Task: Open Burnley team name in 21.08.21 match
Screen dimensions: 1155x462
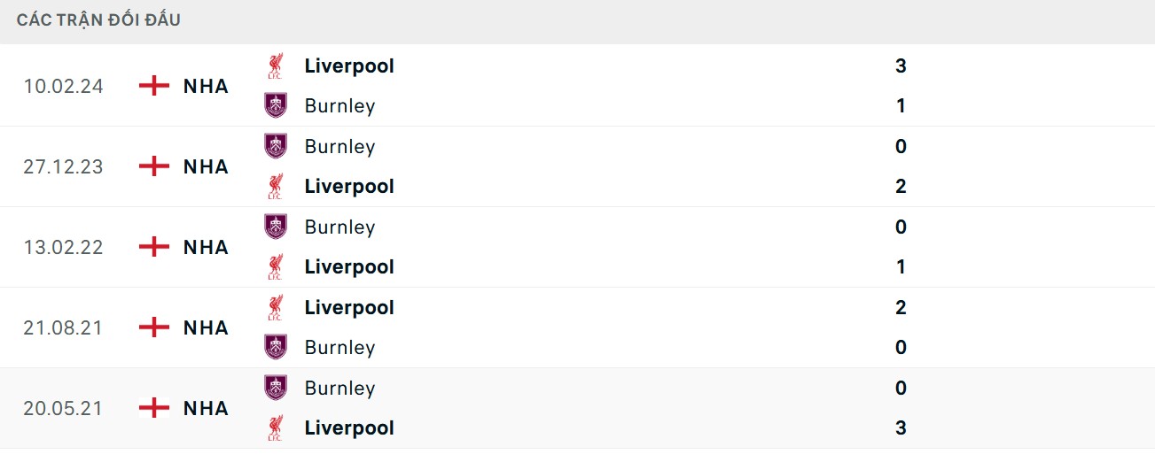Action: tap(339, 348)
